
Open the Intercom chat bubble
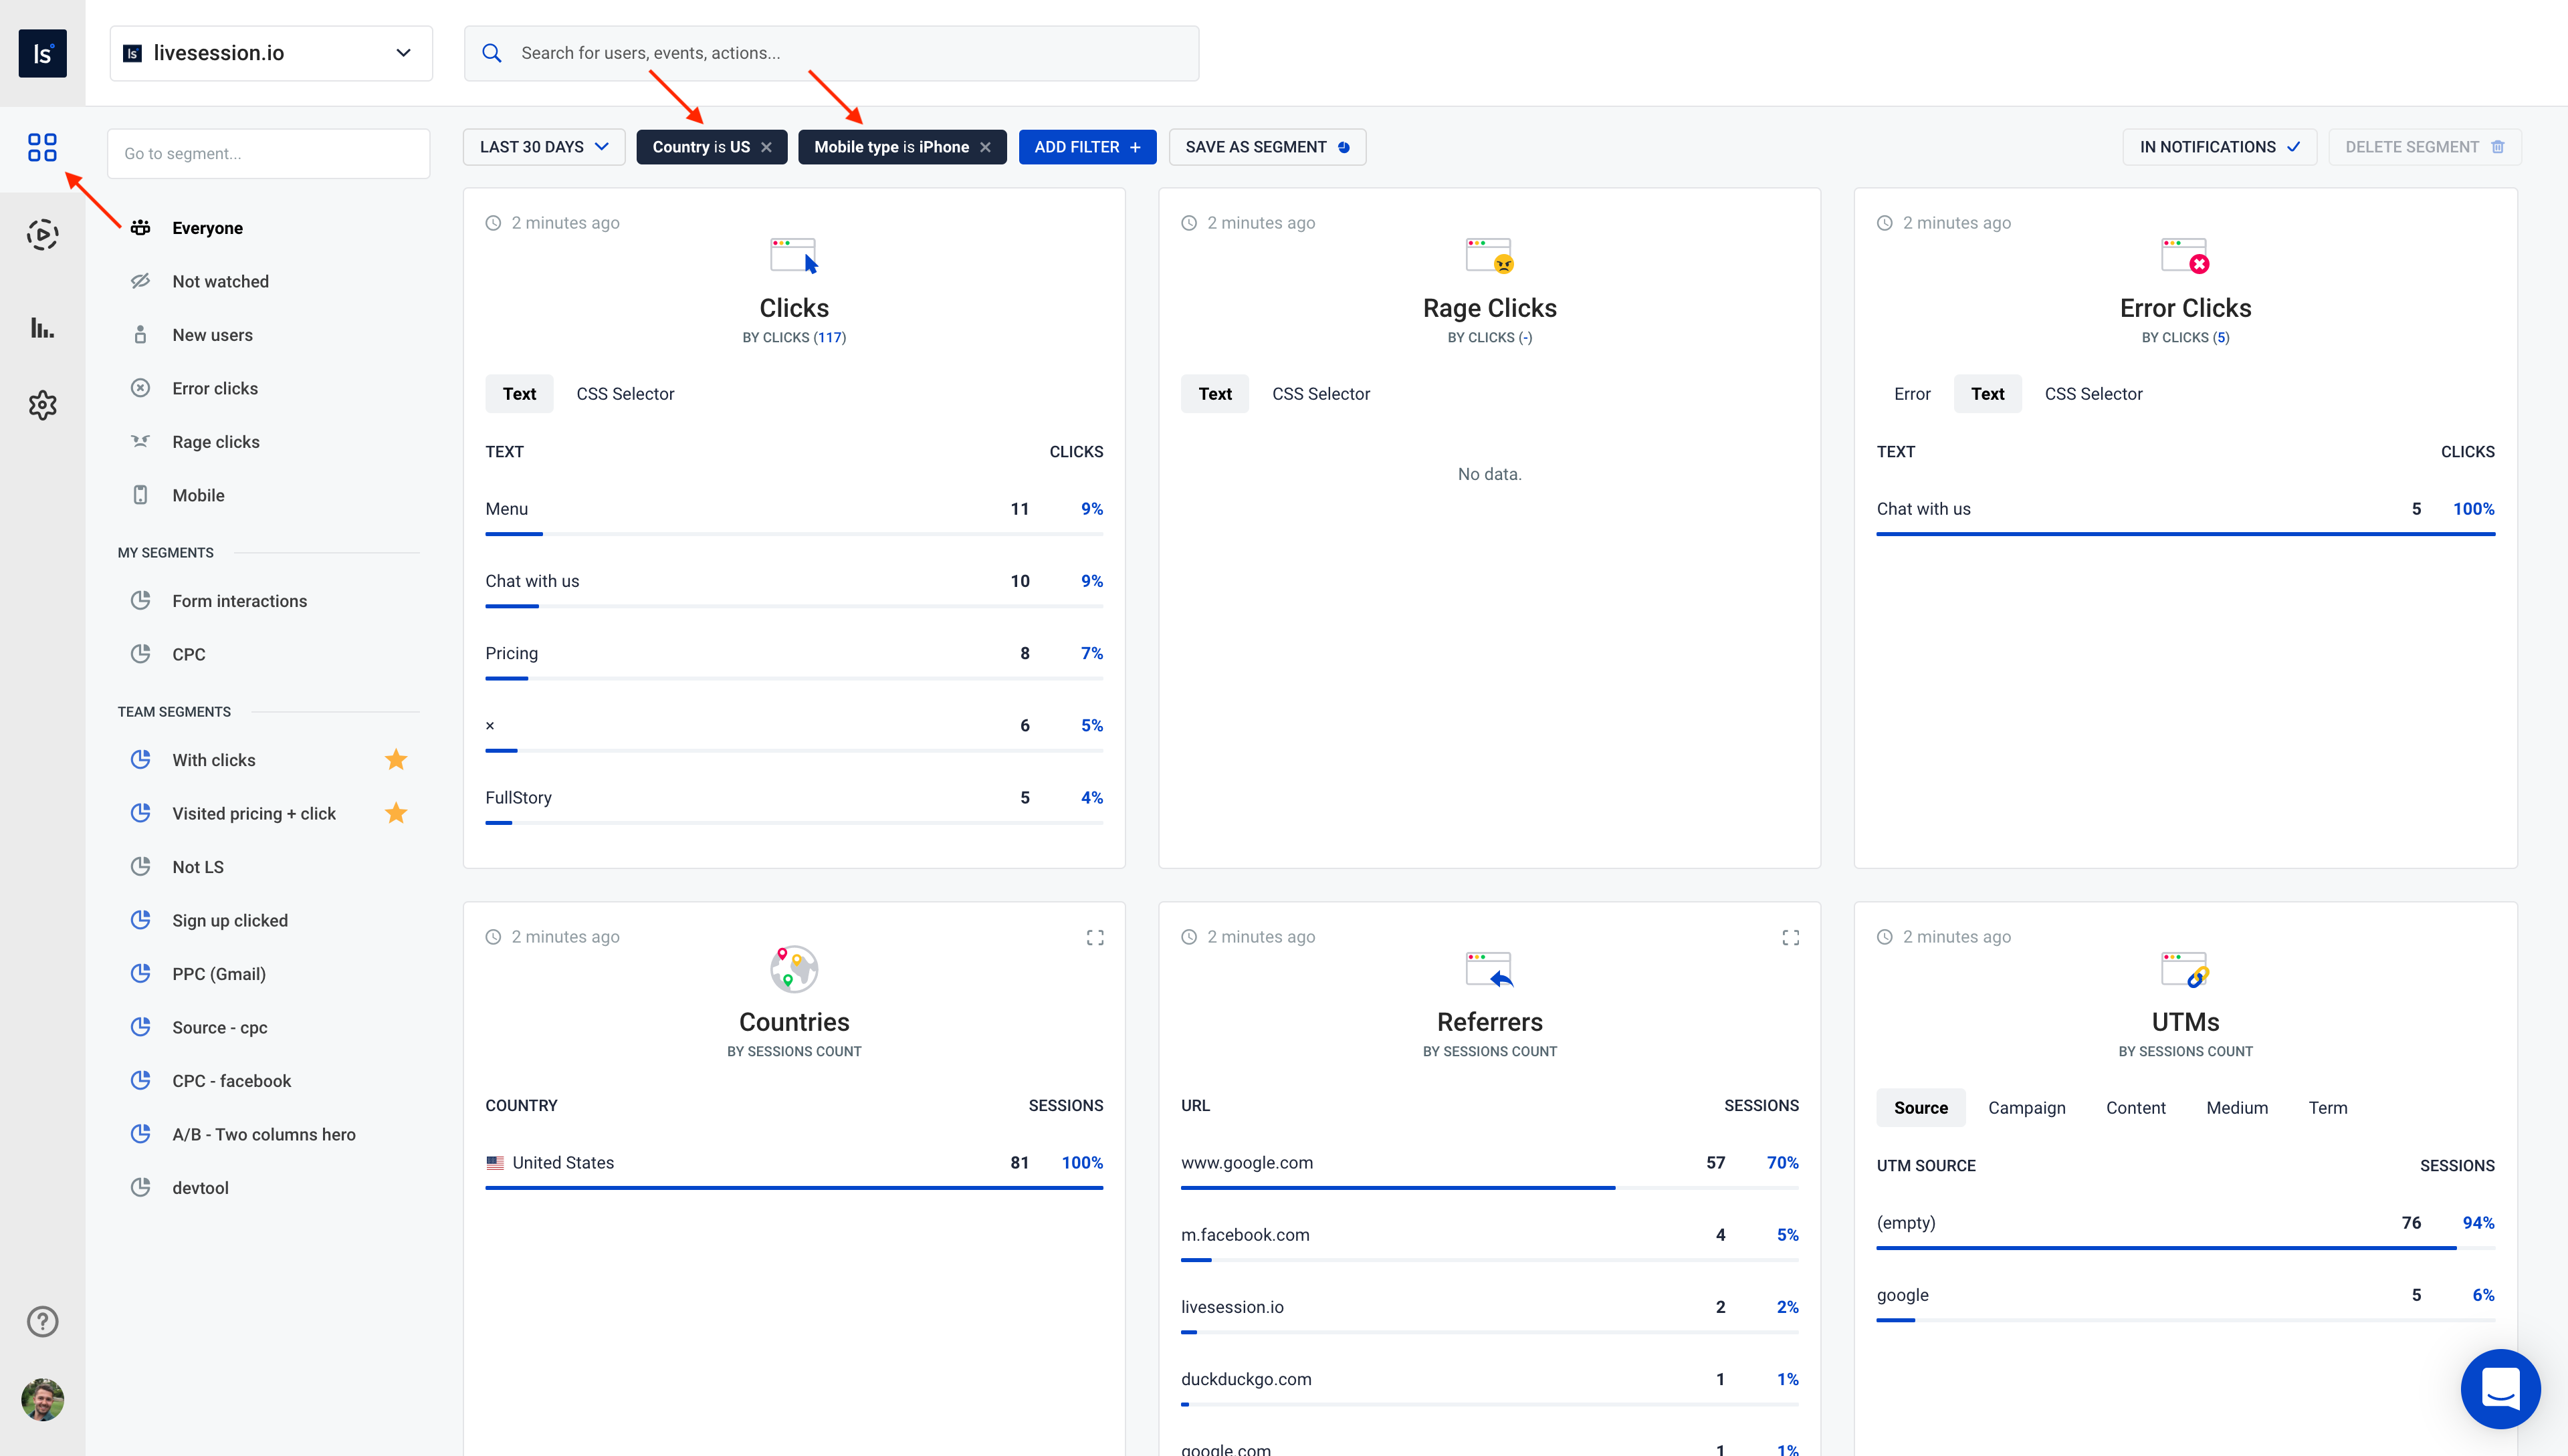[x=2500, y=1389]
